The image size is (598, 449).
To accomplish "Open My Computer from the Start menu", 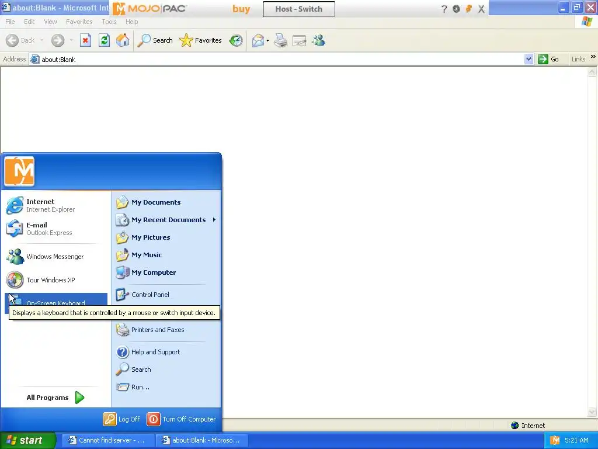I will [x=166, y=272].
